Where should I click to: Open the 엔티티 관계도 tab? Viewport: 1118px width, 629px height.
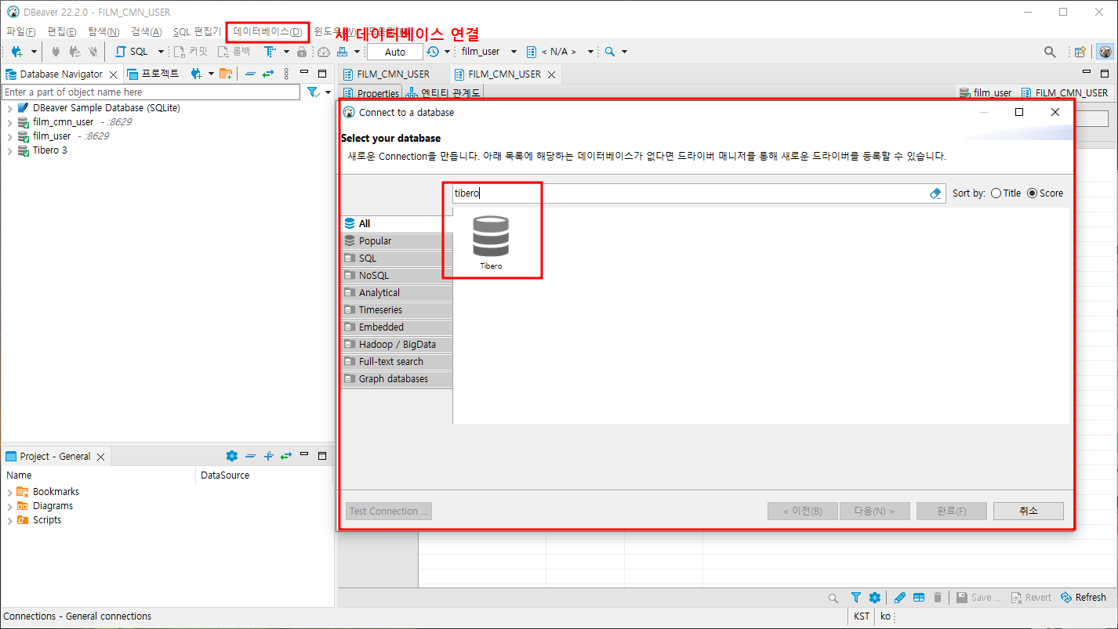point(443,93)
